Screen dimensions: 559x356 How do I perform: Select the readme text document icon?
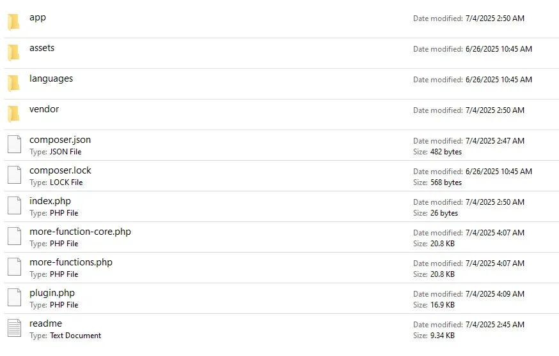click(x=14, y=328)
